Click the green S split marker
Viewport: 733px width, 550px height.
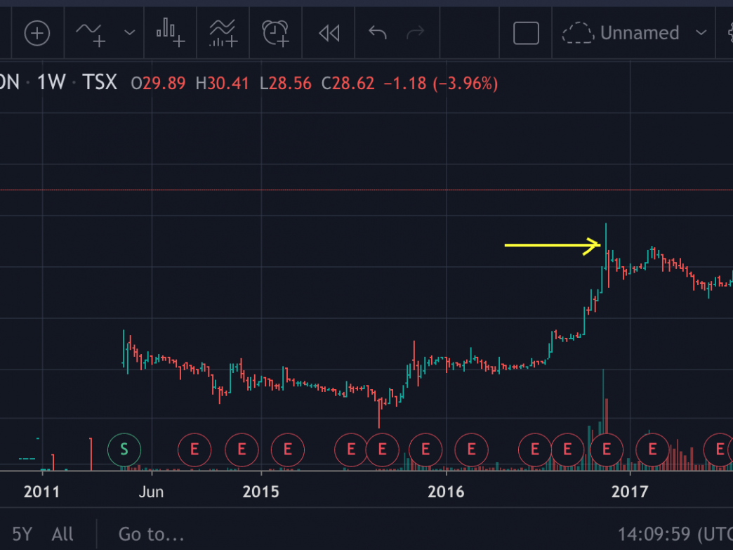(124, 450)
